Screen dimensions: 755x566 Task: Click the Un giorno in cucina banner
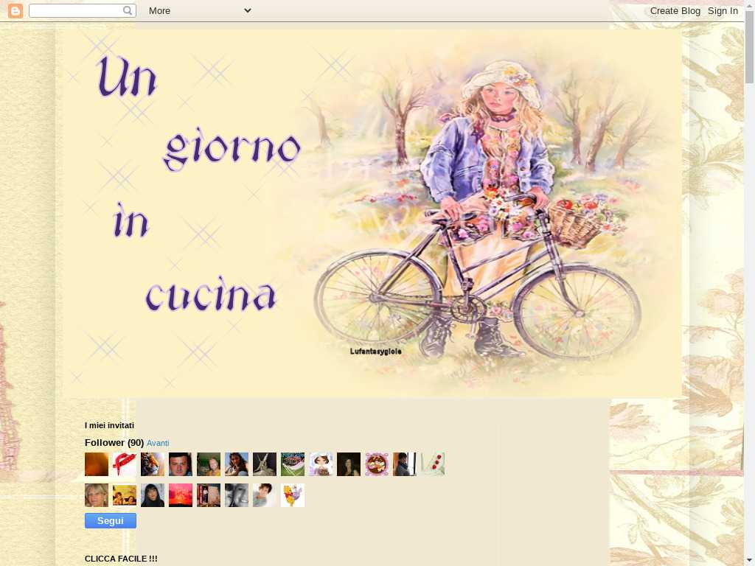[x=372, y=214]
